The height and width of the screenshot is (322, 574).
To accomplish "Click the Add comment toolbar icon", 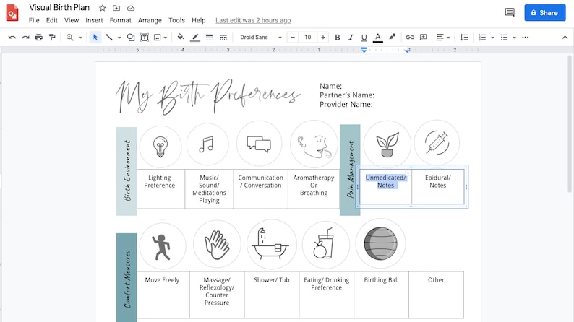I will coord(423,38).
